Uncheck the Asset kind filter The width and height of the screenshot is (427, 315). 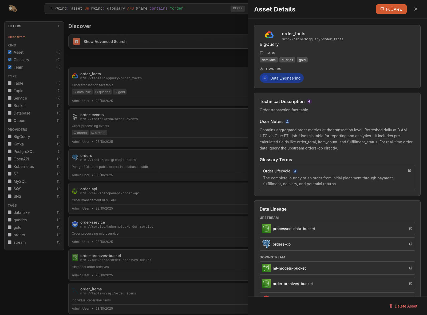10,52
